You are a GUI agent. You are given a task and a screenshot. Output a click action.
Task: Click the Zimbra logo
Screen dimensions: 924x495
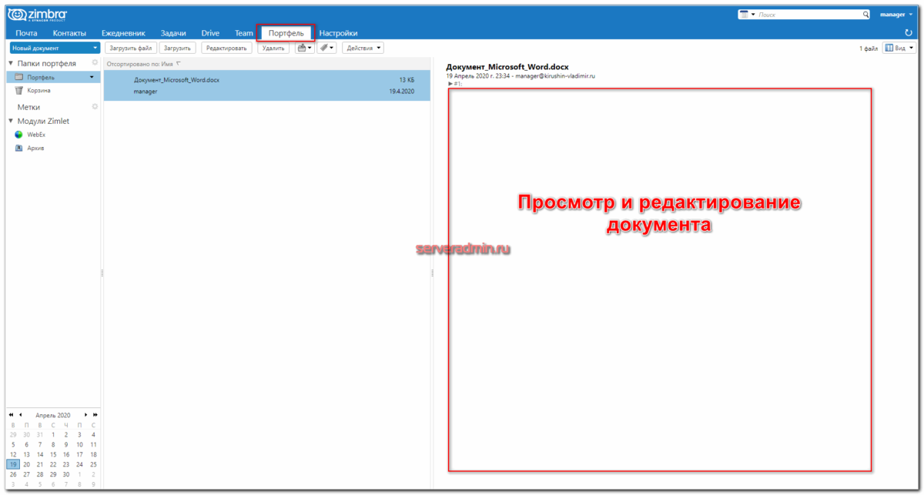[x=37, y=15]
